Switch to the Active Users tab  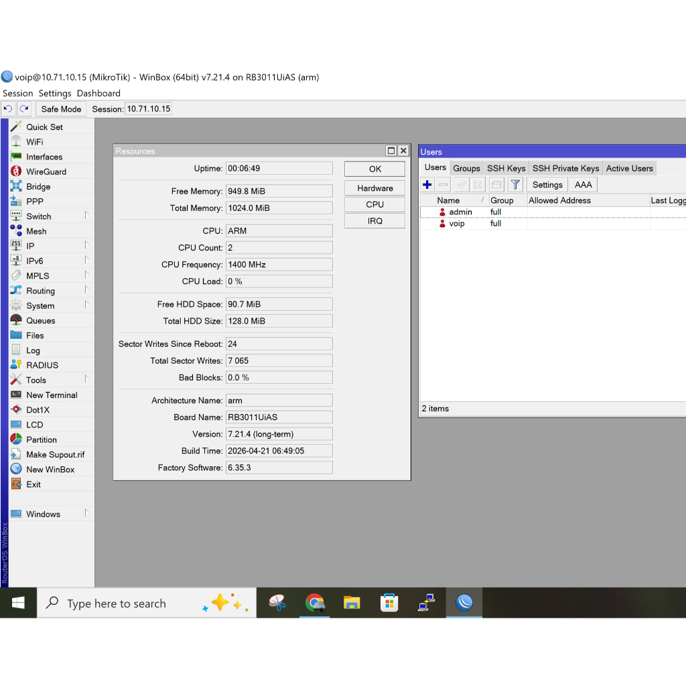(629, 168)
